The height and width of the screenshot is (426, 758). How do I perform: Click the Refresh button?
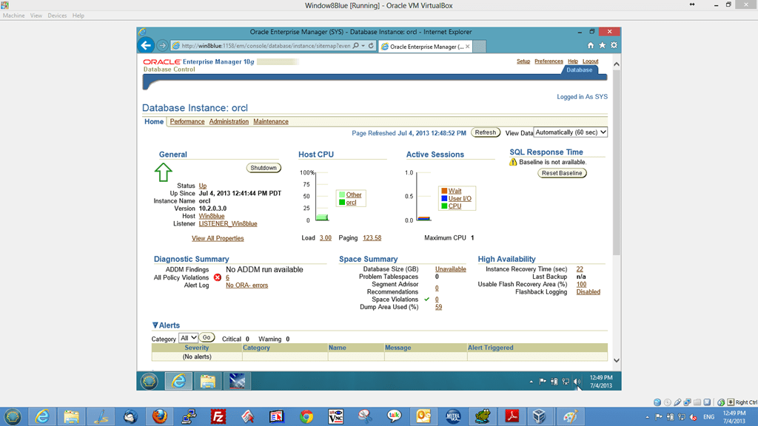486,132
